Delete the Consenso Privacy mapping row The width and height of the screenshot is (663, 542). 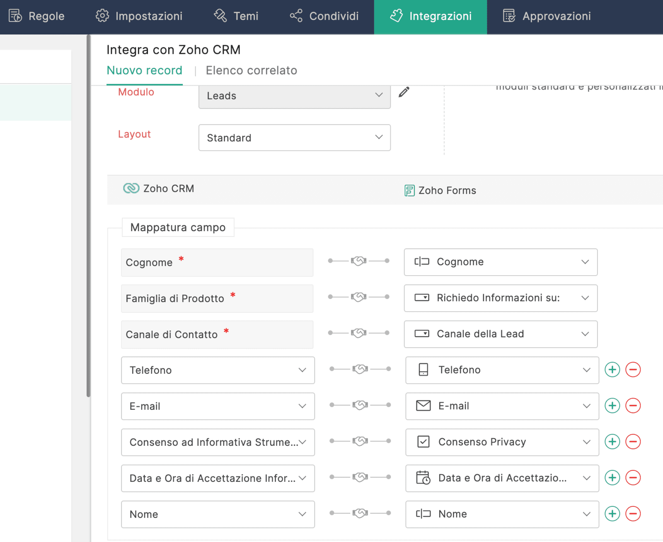633,442
